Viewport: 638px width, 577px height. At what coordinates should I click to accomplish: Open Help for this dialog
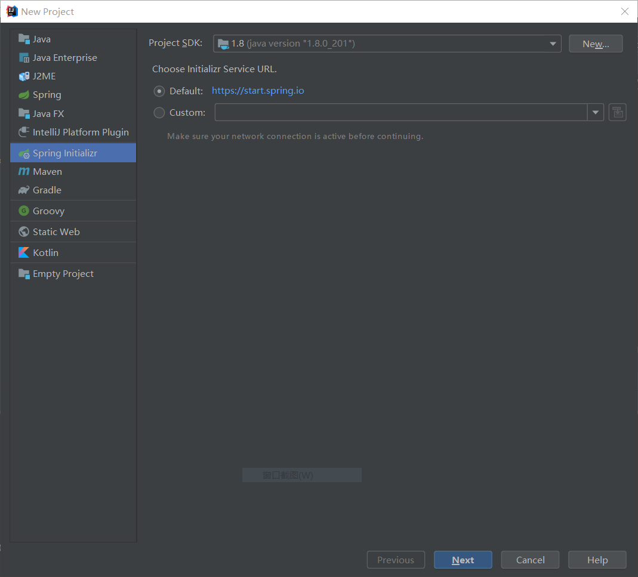(597, 560)
